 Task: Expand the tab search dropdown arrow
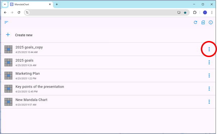(x=5, y=4)
